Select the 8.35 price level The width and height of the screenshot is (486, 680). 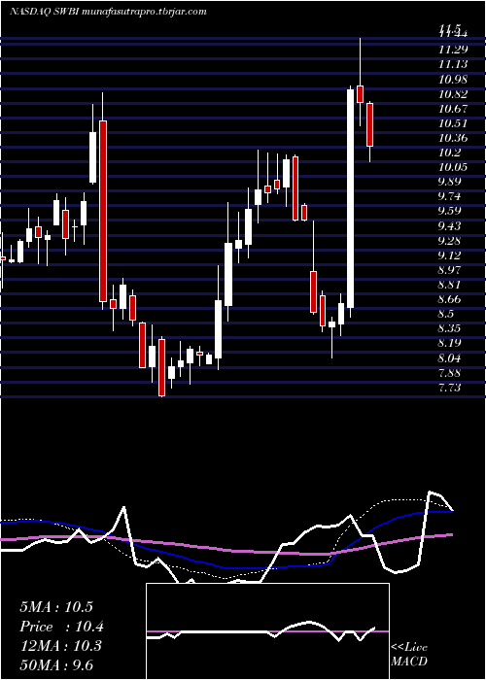(x=449, y=329)
